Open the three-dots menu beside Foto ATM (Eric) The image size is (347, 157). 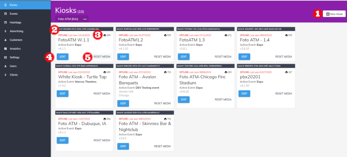click(85, 19)
